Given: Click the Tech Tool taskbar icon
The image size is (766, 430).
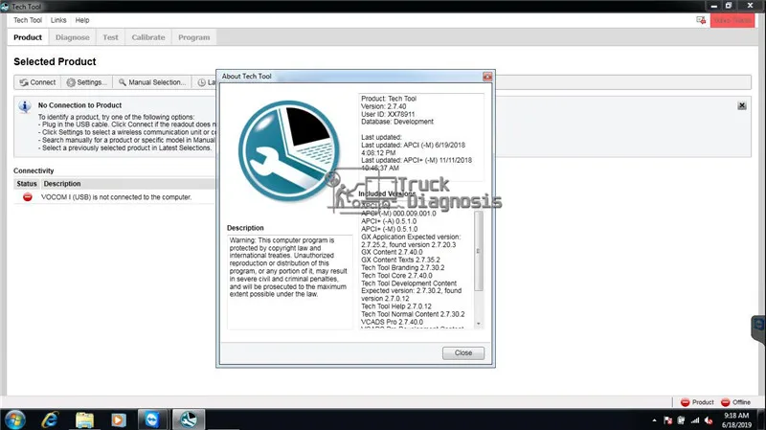Looking at the screenshot, I should (x=188, y=419).
